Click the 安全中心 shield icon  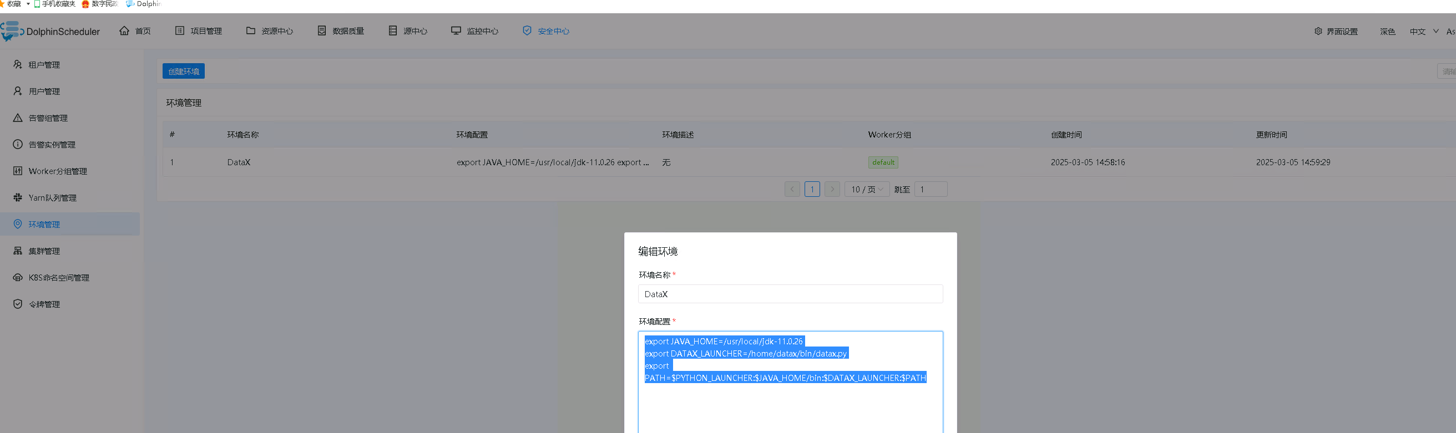[527, 30]
